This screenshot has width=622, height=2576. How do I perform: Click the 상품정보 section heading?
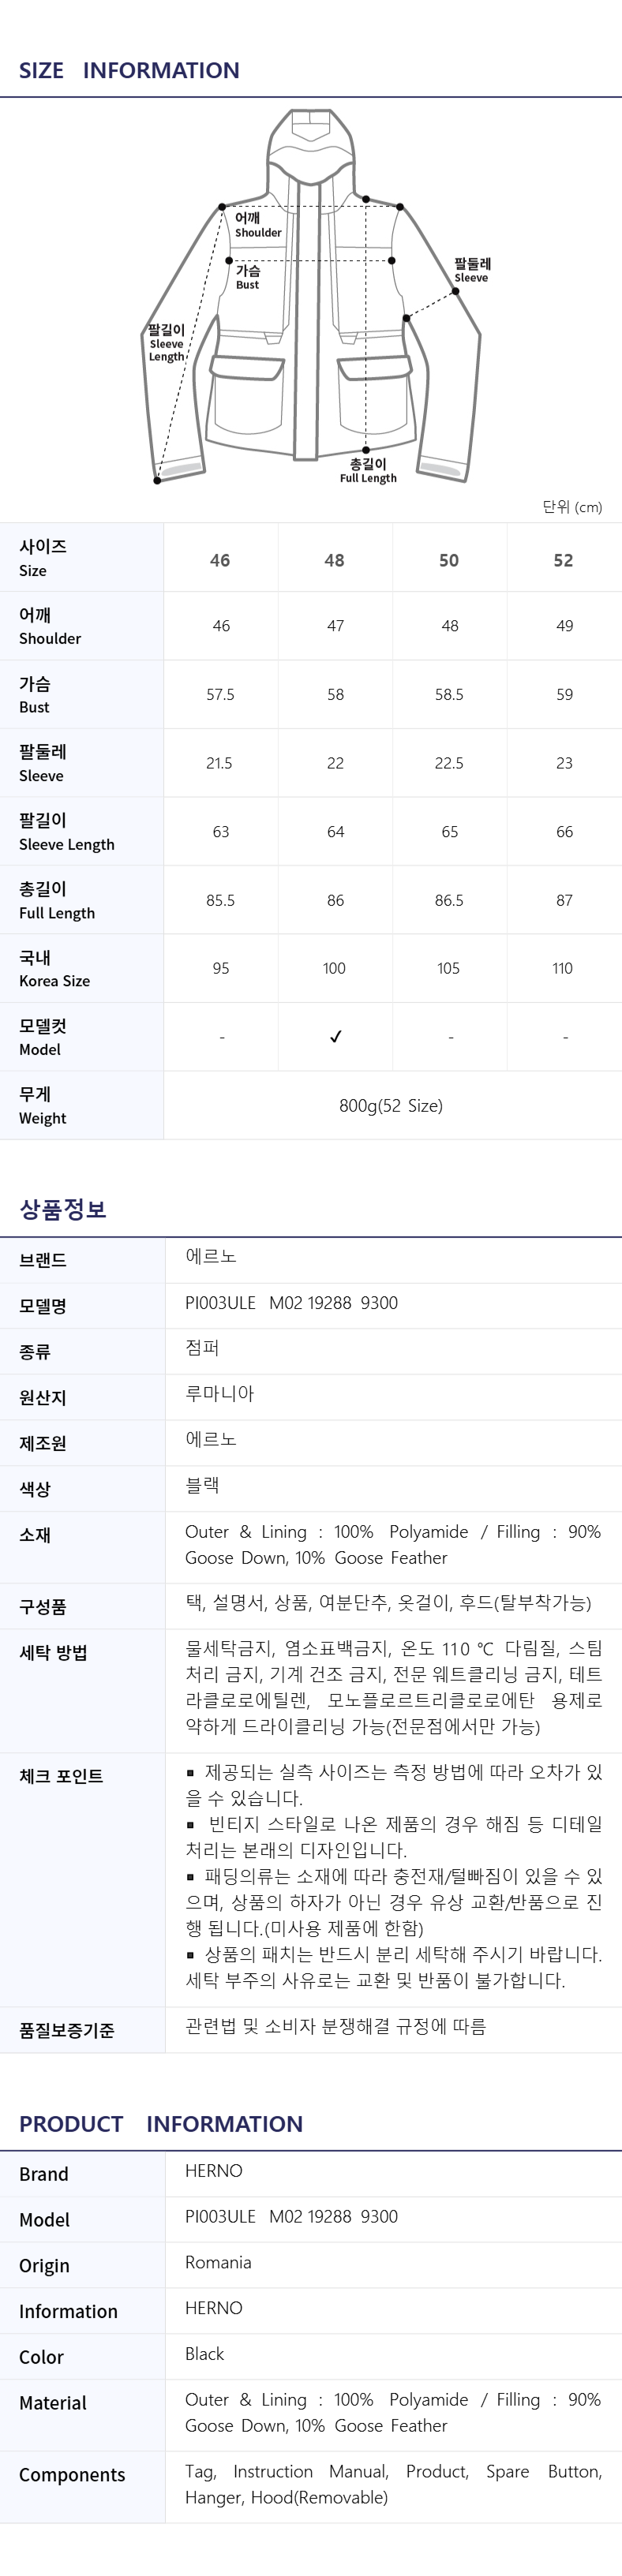pos(63,1209)
